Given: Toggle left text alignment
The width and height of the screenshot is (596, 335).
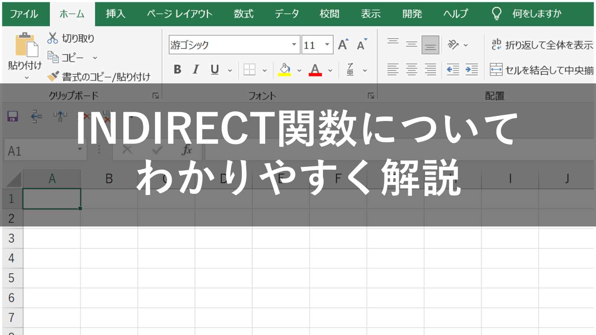Looking at the screenshot, I should [x=393, y=70].
